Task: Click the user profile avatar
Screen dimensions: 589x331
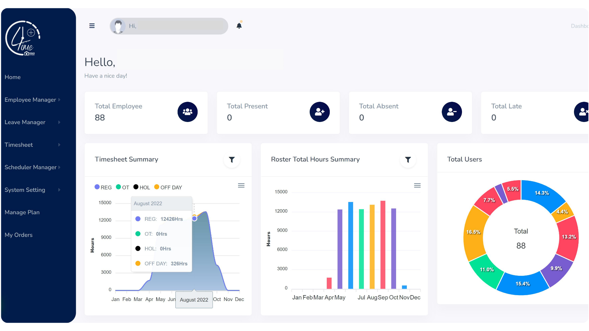Action: 118,26
